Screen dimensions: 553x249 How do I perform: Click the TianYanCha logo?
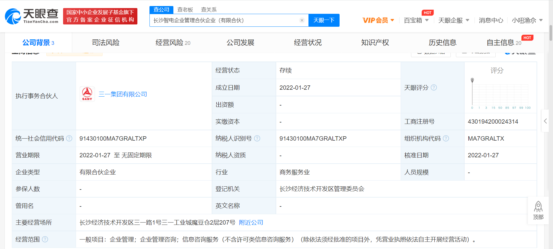click(32, 16)
